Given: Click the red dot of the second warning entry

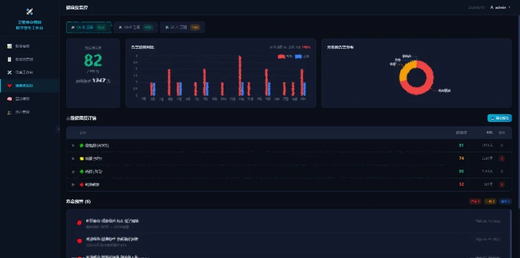Looking at the screenshot, I should coord(79,241).
